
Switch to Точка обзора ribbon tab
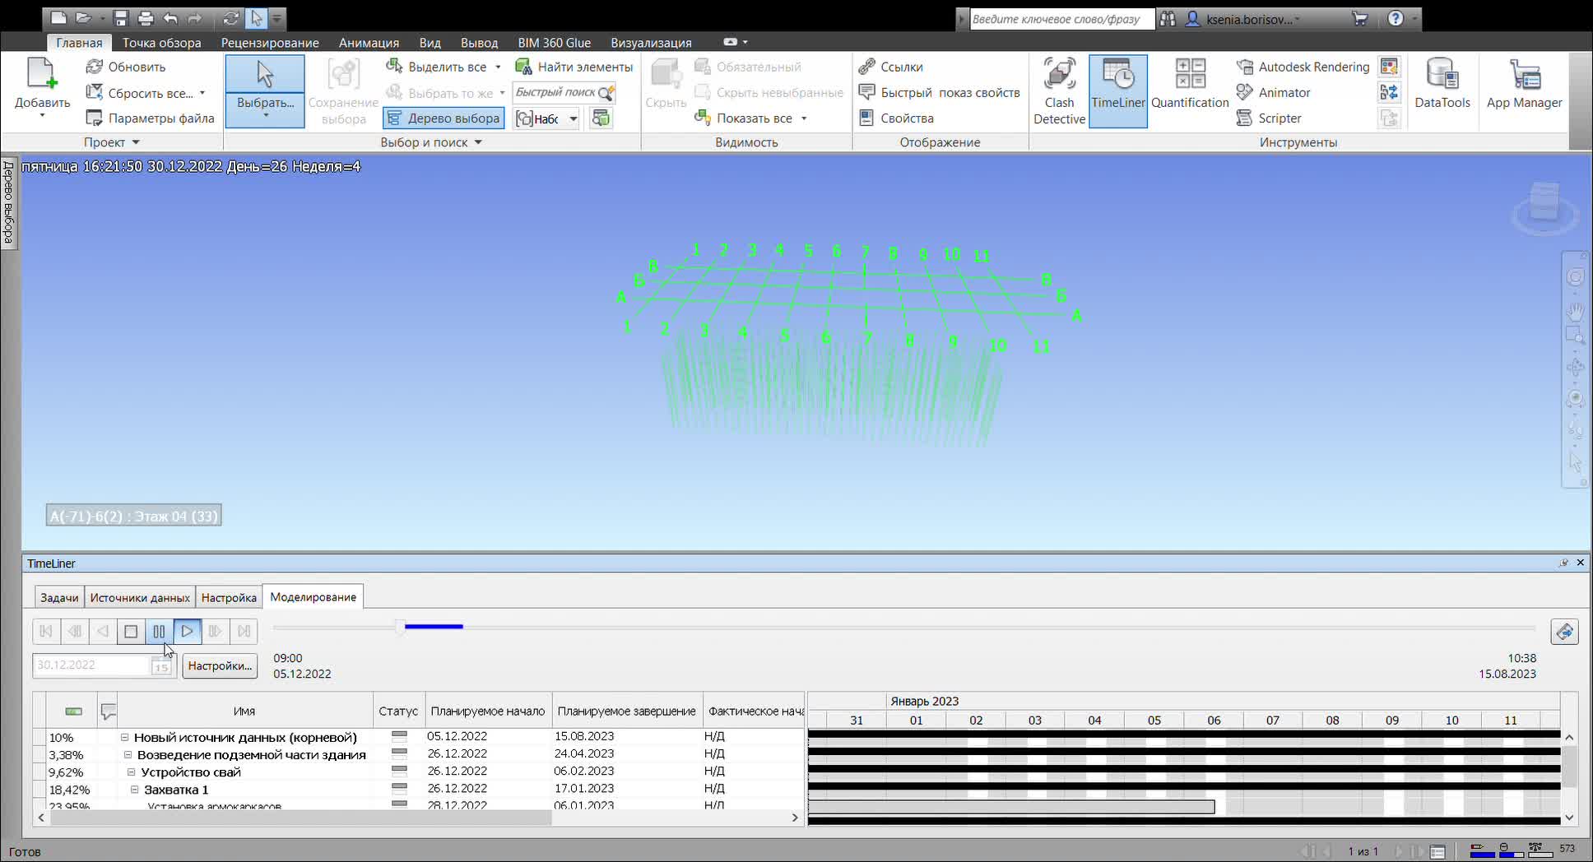click(x=161, y=43)
